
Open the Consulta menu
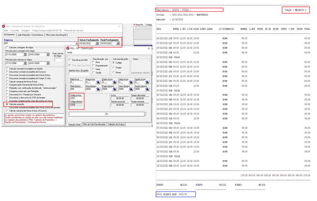[14, 30]
